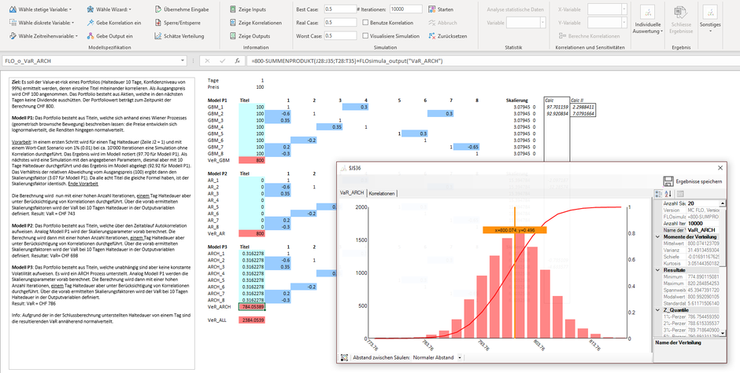Screen dimensions: 740x373
Task: Click Schliesse Ergebnisse
Action: 680,20
